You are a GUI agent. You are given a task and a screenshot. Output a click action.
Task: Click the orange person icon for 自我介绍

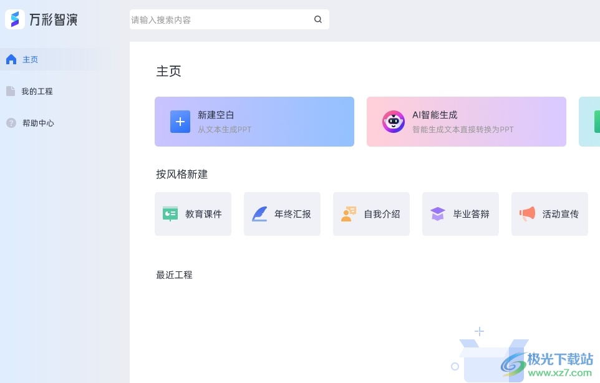coord(348,214)
